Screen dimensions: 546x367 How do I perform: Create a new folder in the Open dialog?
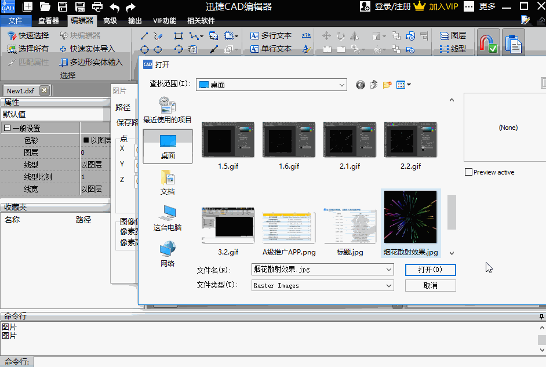[387, 85]
